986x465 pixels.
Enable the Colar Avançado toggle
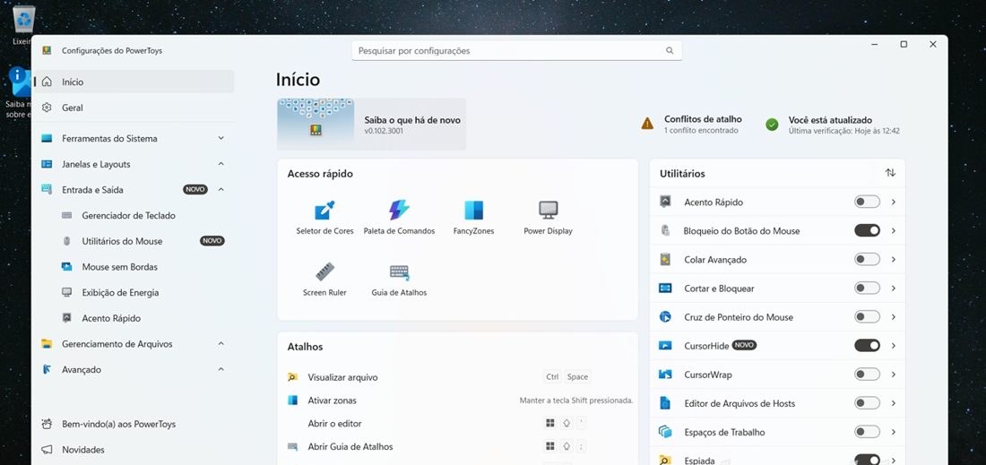tap(867, 260)
